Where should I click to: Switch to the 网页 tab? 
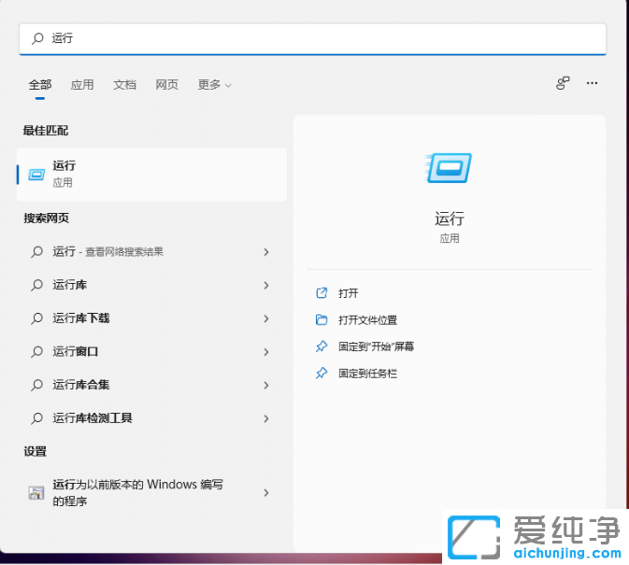167,85
